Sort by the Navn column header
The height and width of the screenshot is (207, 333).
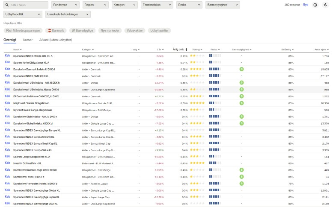click(x=18, y=50)
